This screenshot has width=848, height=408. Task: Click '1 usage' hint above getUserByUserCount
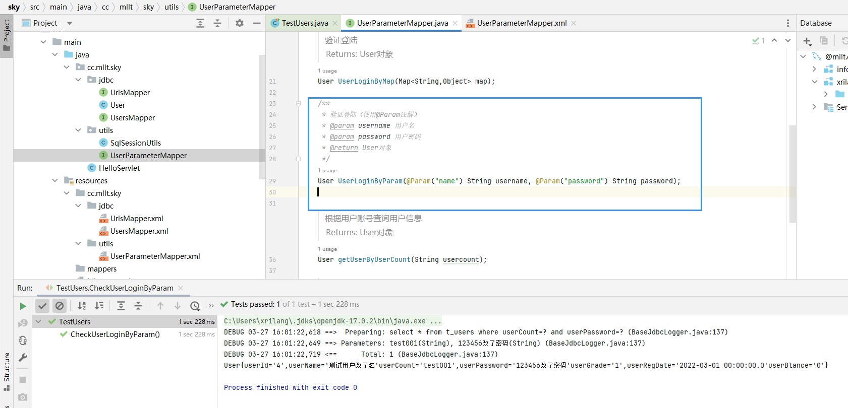[x=327, y=249]
